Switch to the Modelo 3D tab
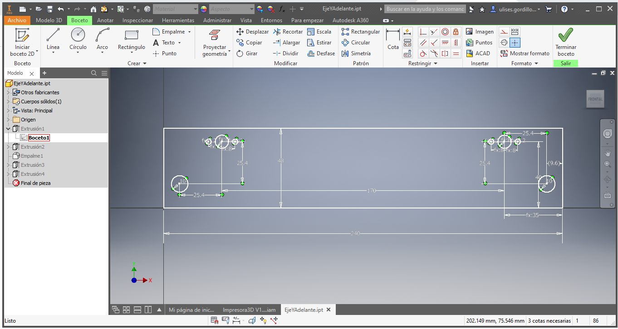Viewport: 618px width, 329px height. click(x=49, y=20)
